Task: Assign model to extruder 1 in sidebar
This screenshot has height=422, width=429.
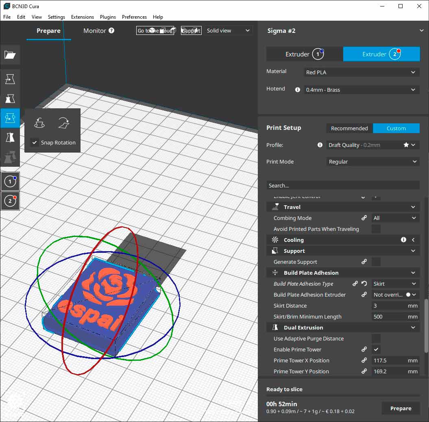Action: click(x=10, y=181)
